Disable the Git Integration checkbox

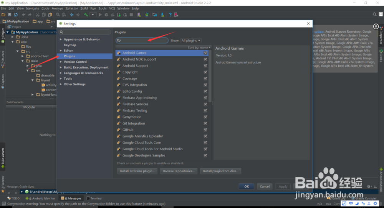pos(205,123)
